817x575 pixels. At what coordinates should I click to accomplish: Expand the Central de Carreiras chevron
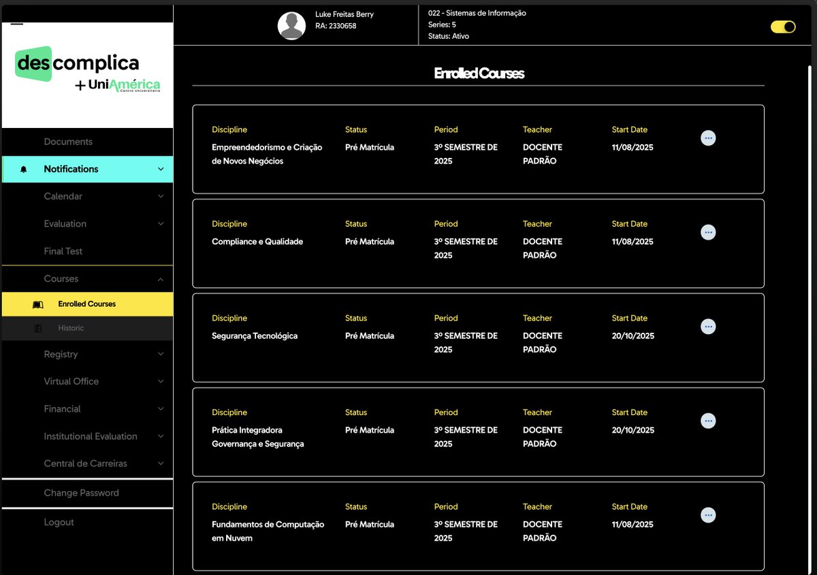161,463
